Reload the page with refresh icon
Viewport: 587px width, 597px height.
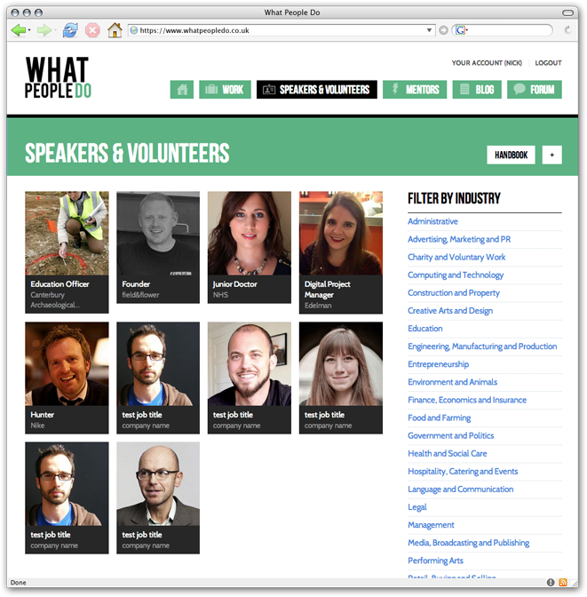pos(70,29)
